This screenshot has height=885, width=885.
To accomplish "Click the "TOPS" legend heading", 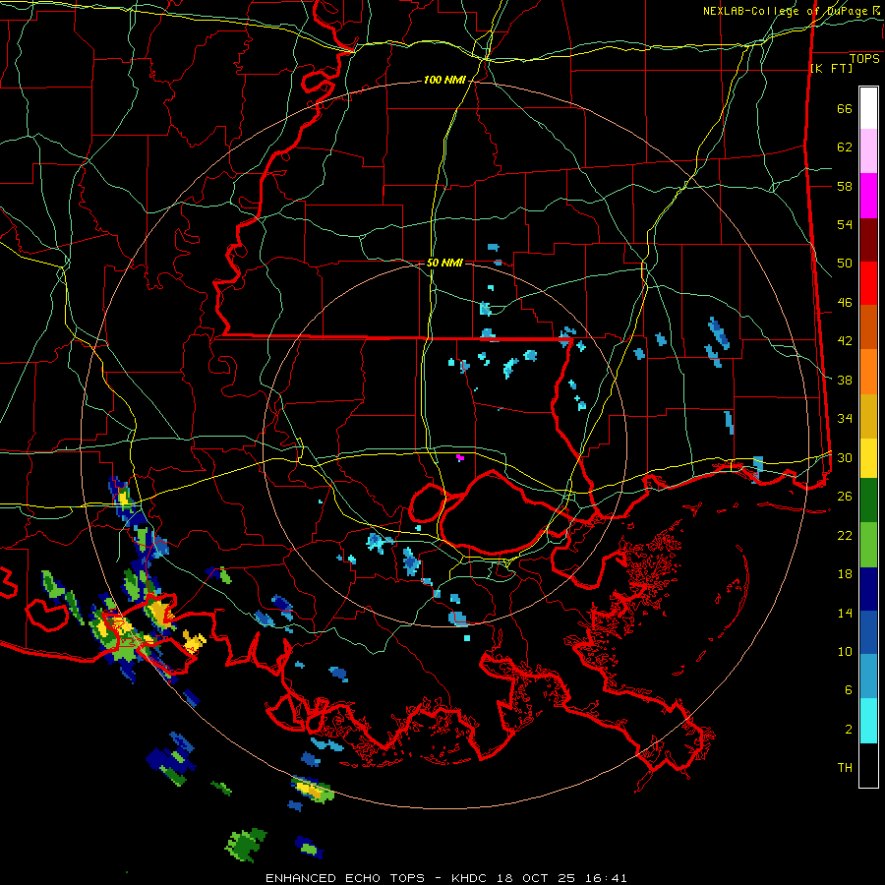I will [x=864, y=59].
